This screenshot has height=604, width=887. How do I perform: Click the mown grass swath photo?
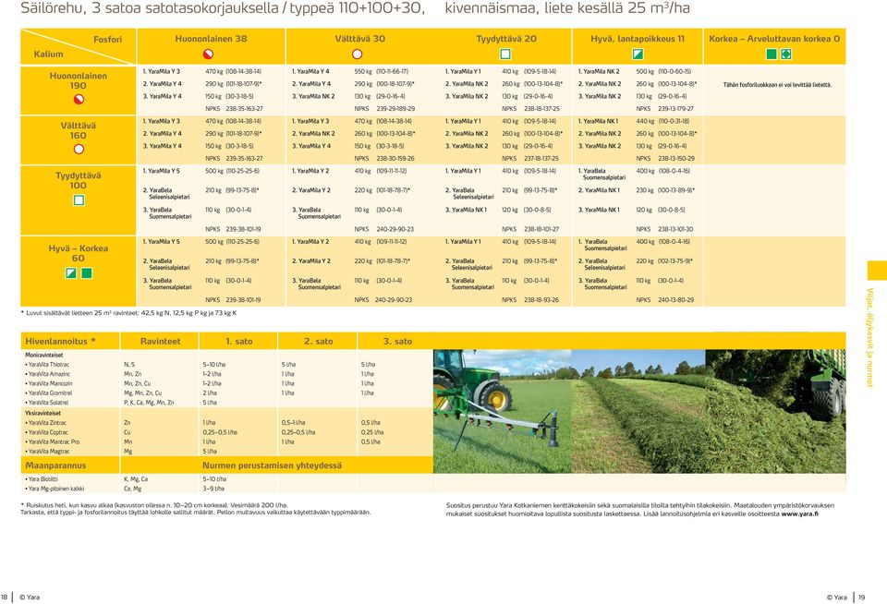638,411
